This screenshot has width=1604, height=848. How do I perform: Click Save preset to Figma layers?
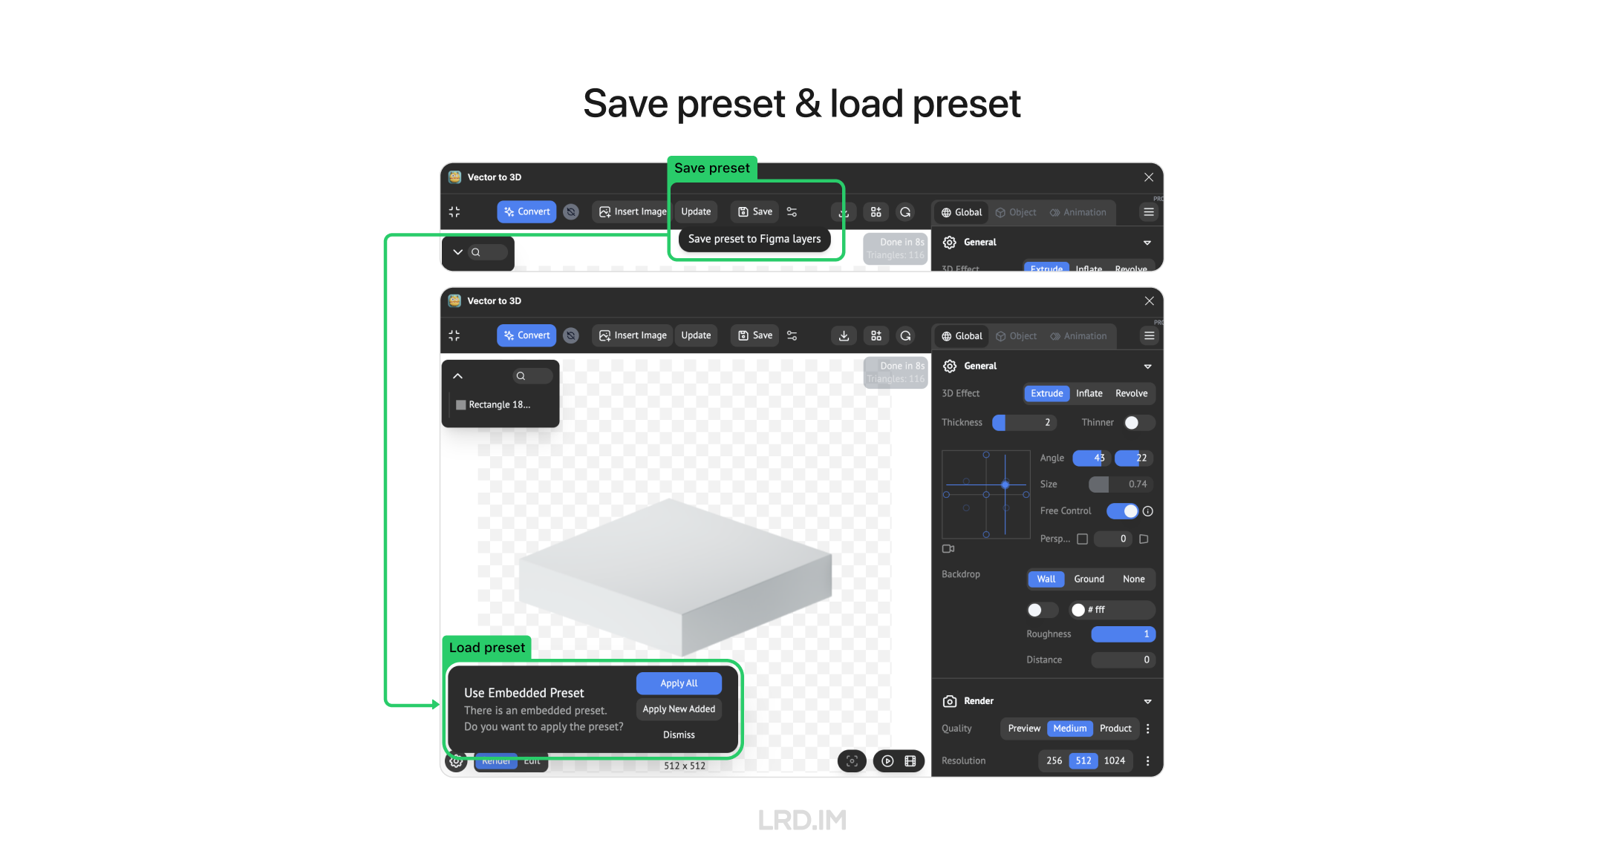pos(752,238)
